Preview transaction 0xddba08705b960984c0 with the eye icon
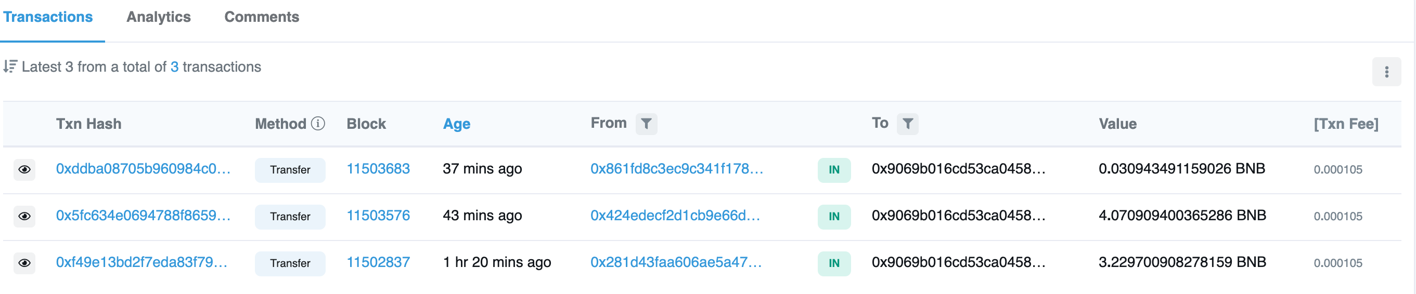The width and height of the screenshot is (1416, 294). pos(24,169)
